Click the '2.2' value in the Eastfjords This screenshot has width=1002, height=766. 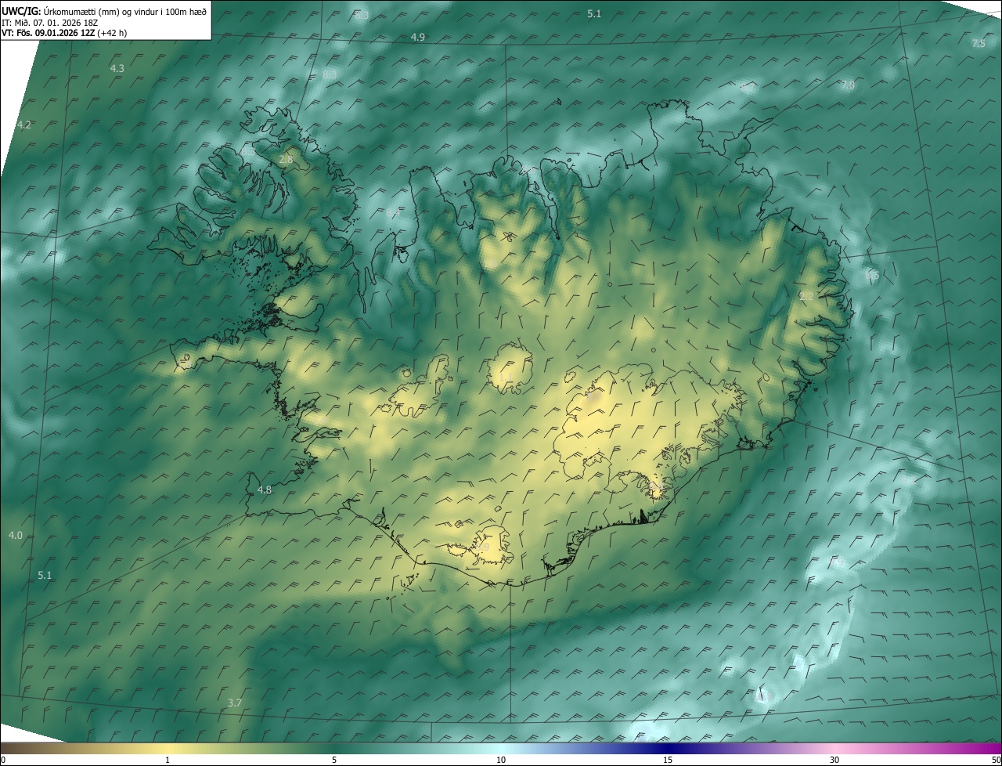pyautogui.click(x=806, y=296)
